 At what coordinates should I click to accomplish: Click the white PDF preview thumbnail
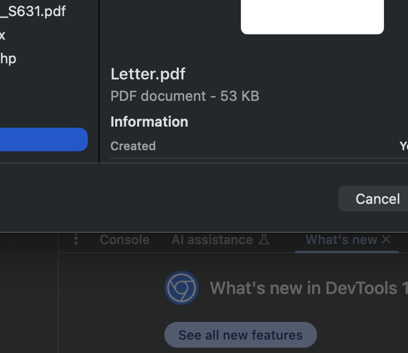(x=312, y=17)
